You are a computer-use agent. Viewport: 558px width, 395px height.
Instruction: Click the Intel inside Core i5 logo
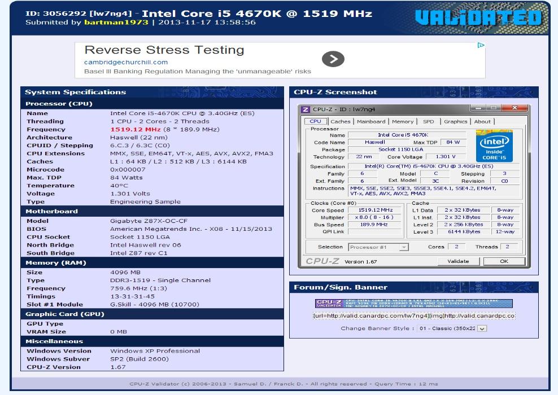[x=494, y=146]
